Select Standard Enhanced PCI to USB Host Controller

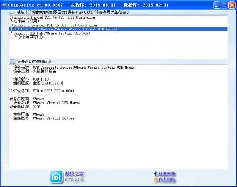coord(53,17)
